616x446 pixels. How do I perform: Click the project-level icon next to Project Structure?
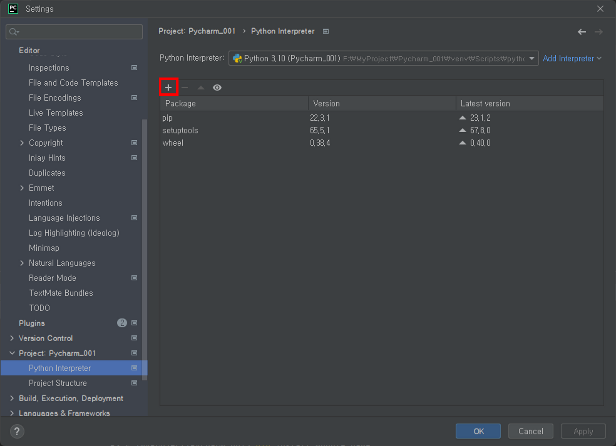pos(134,383)
